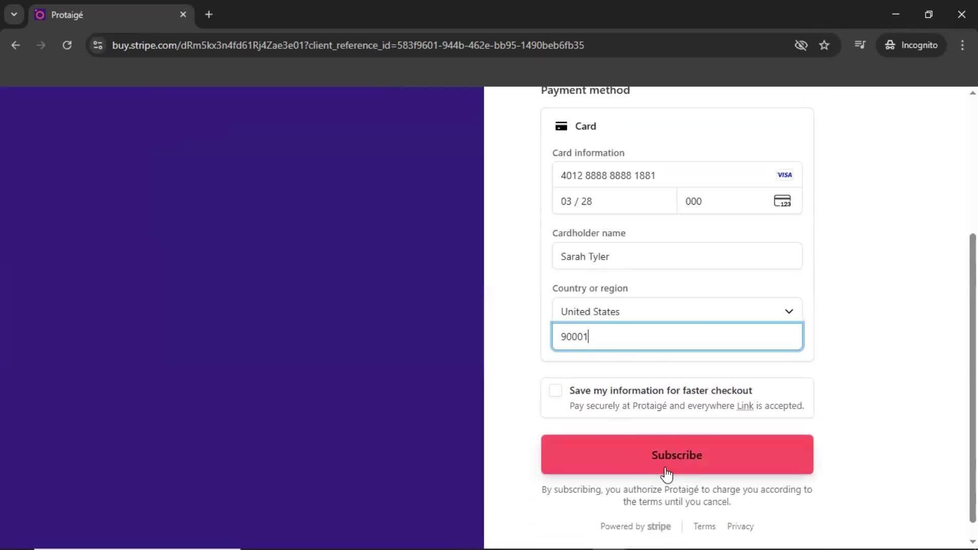The height and width of the screenshot is (550, 978).
Task: Expand the tab search menu
Action: click(x=14, y=14)
